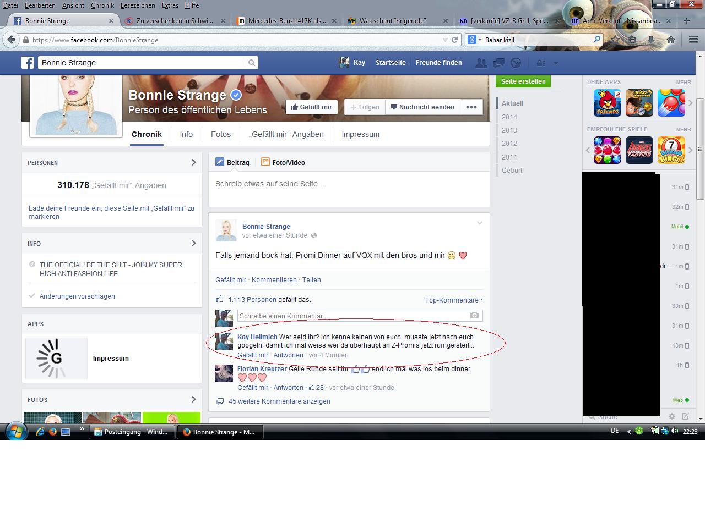
Task: Open Facebook friend requests icon
Action: coord(481,63)
